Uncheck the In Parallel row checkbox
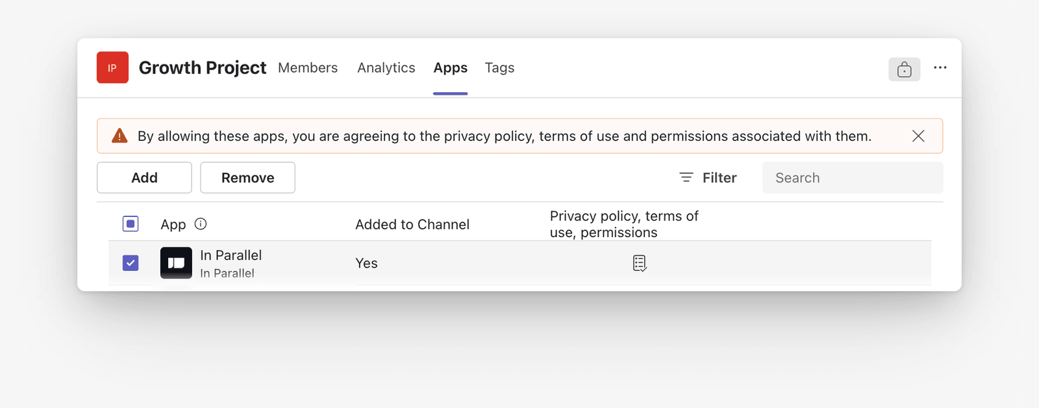The image size is (1039, 408). (131, 263)
